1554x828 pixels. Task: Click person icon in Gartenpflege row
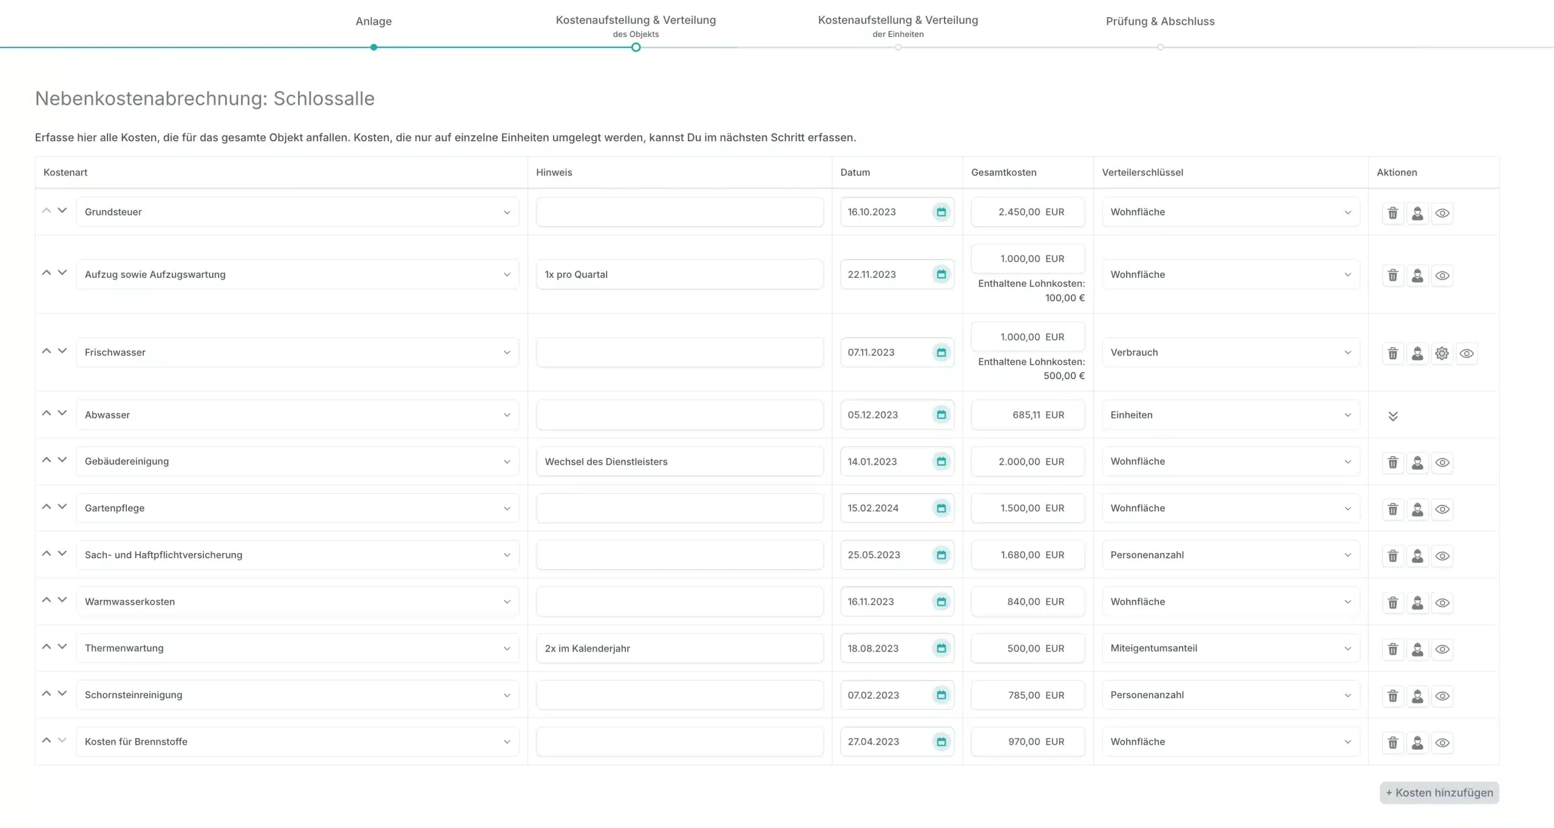[1417, 509]
